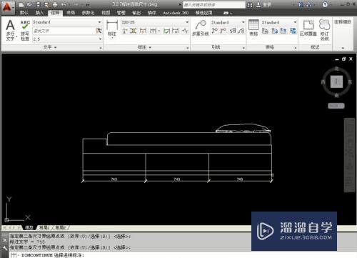The height and width of the screenshot is (258, 357).
Task: Open the Help question mark icon
Action: coord(325,4)
